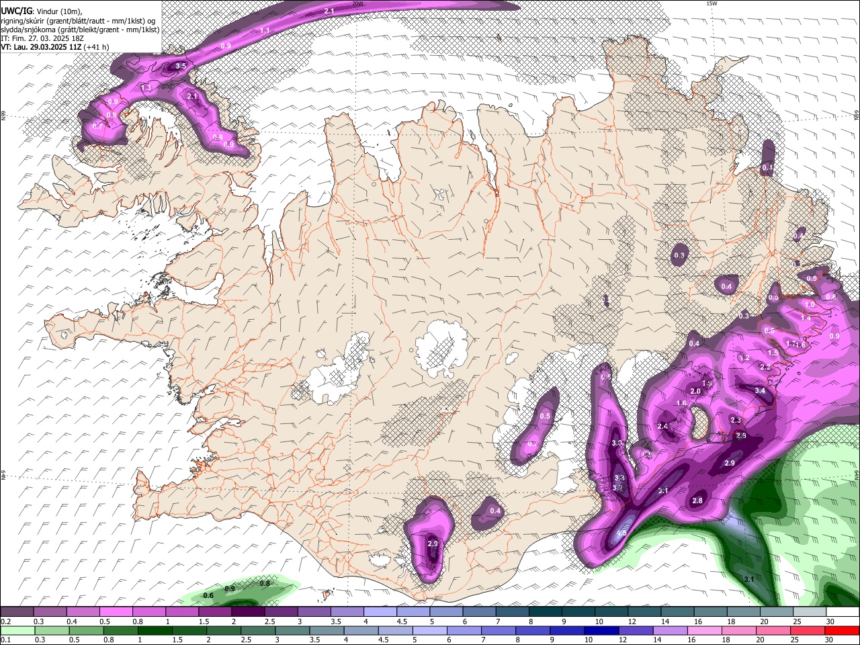Image resolution: width=860 pixels, height=645 pixels.
Task: Pick the darkest purple swatch above upper-row 2
Action: click(x=248, y=612)
